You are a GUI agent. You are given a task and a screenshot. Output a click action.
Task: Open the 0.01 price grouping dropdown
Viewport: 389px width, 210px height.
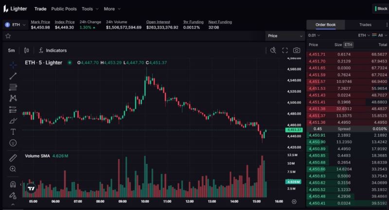315,35
